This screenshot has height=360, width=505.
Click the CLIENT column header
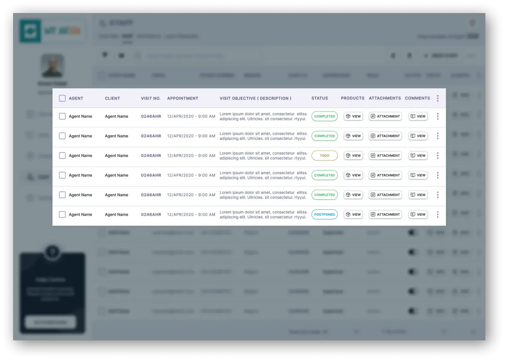pyautogui.click(x=112, y=98)
